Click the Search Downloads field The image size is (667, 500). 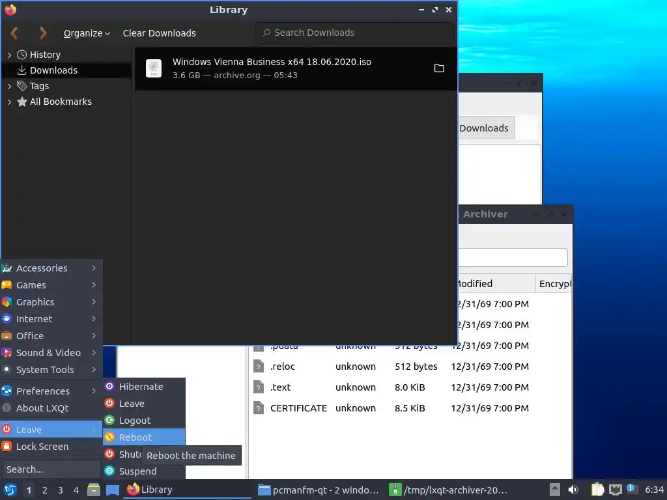click(x=355, y=33)
